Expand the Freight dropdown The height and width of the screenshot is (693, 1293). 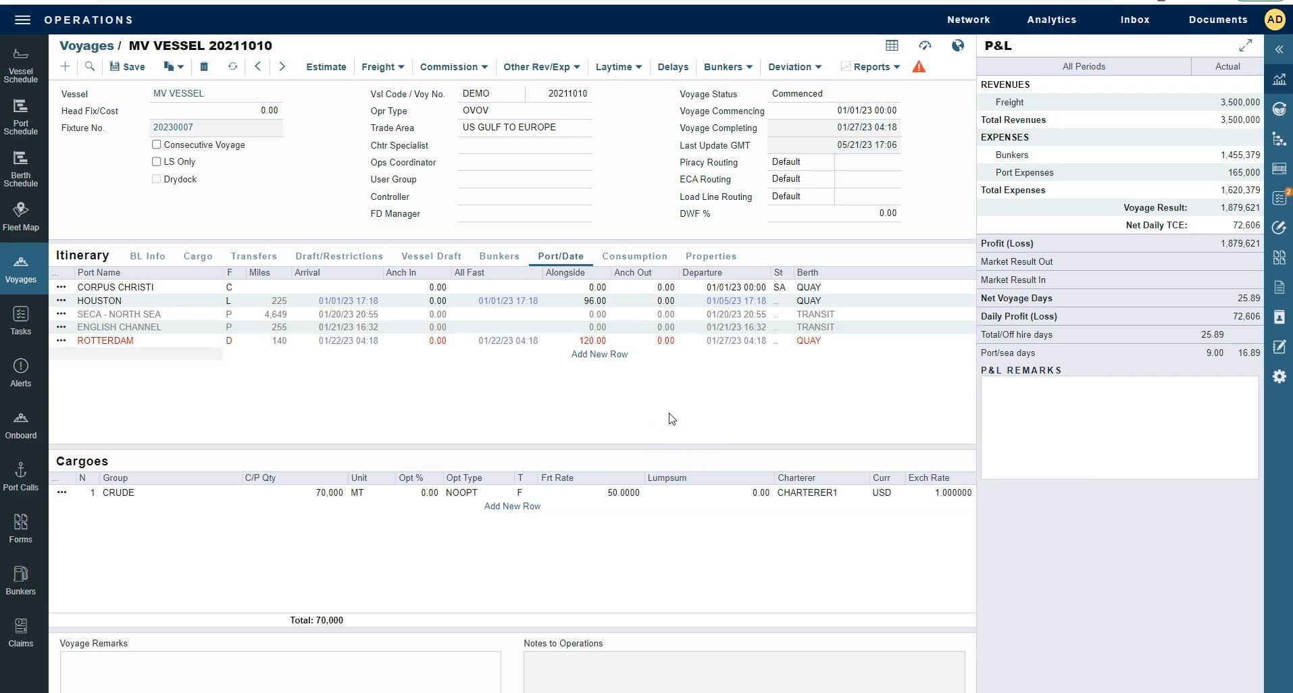(382, 67)
